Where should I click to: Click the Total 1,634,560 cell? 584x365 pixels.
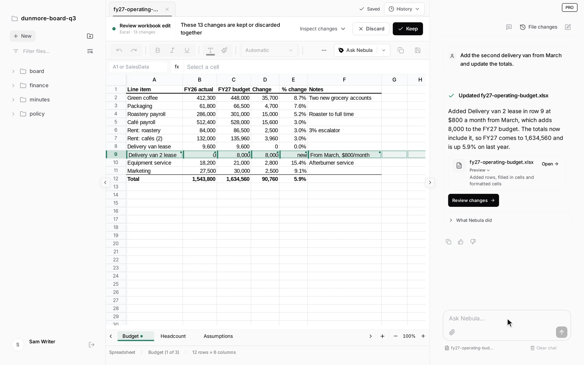tap(234, 179)
